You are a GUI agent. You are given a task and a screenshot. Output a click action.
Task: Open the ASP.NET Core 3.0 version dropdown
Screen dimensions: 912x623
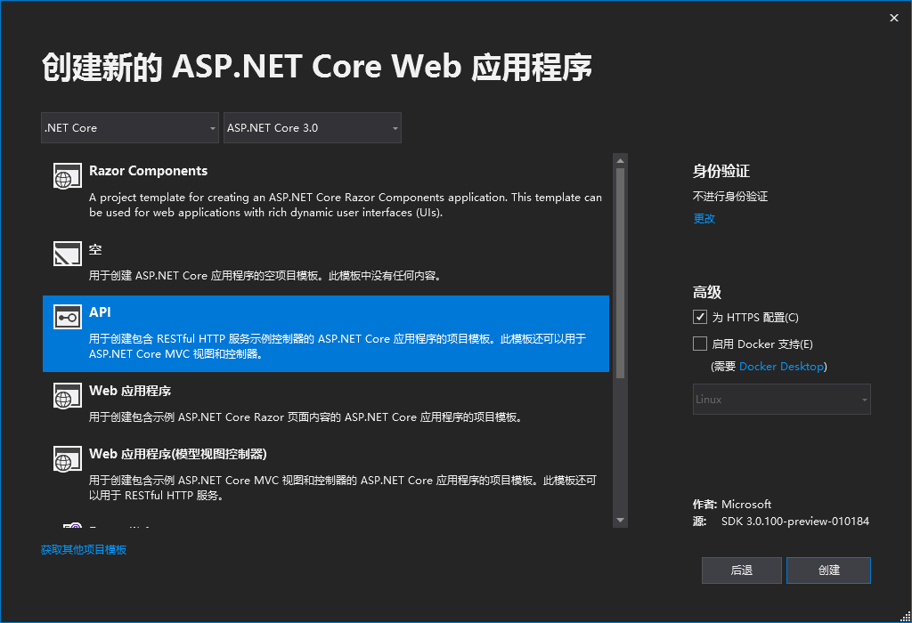coord(312,127)
